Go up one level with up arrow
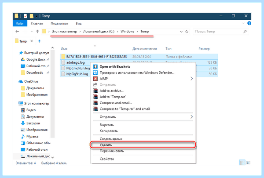Screen dimensions: 264x178 37,32
